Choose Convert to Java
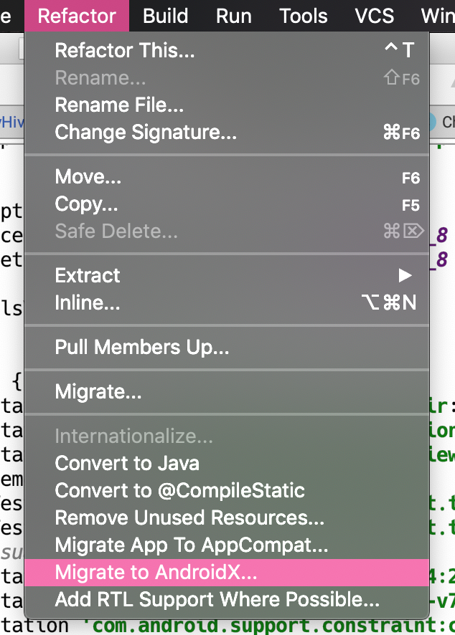Image resolution: width=455 pixels, height=635 pixels. [127, 463]
